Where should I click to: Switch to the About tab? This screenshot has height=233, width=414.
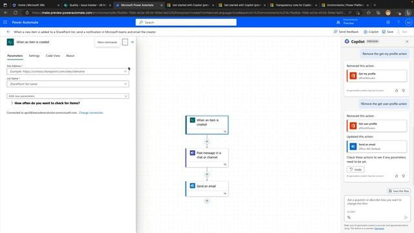tap(70, 56)
